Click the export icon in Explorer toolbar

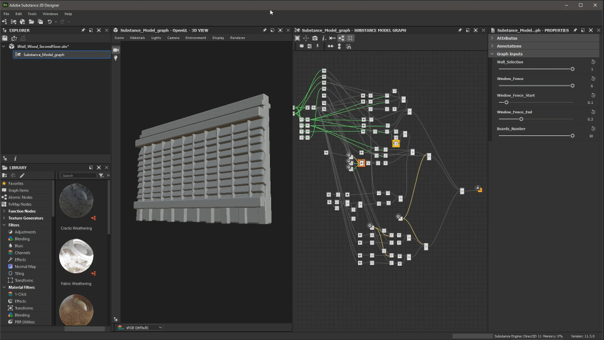coord(14,38)
